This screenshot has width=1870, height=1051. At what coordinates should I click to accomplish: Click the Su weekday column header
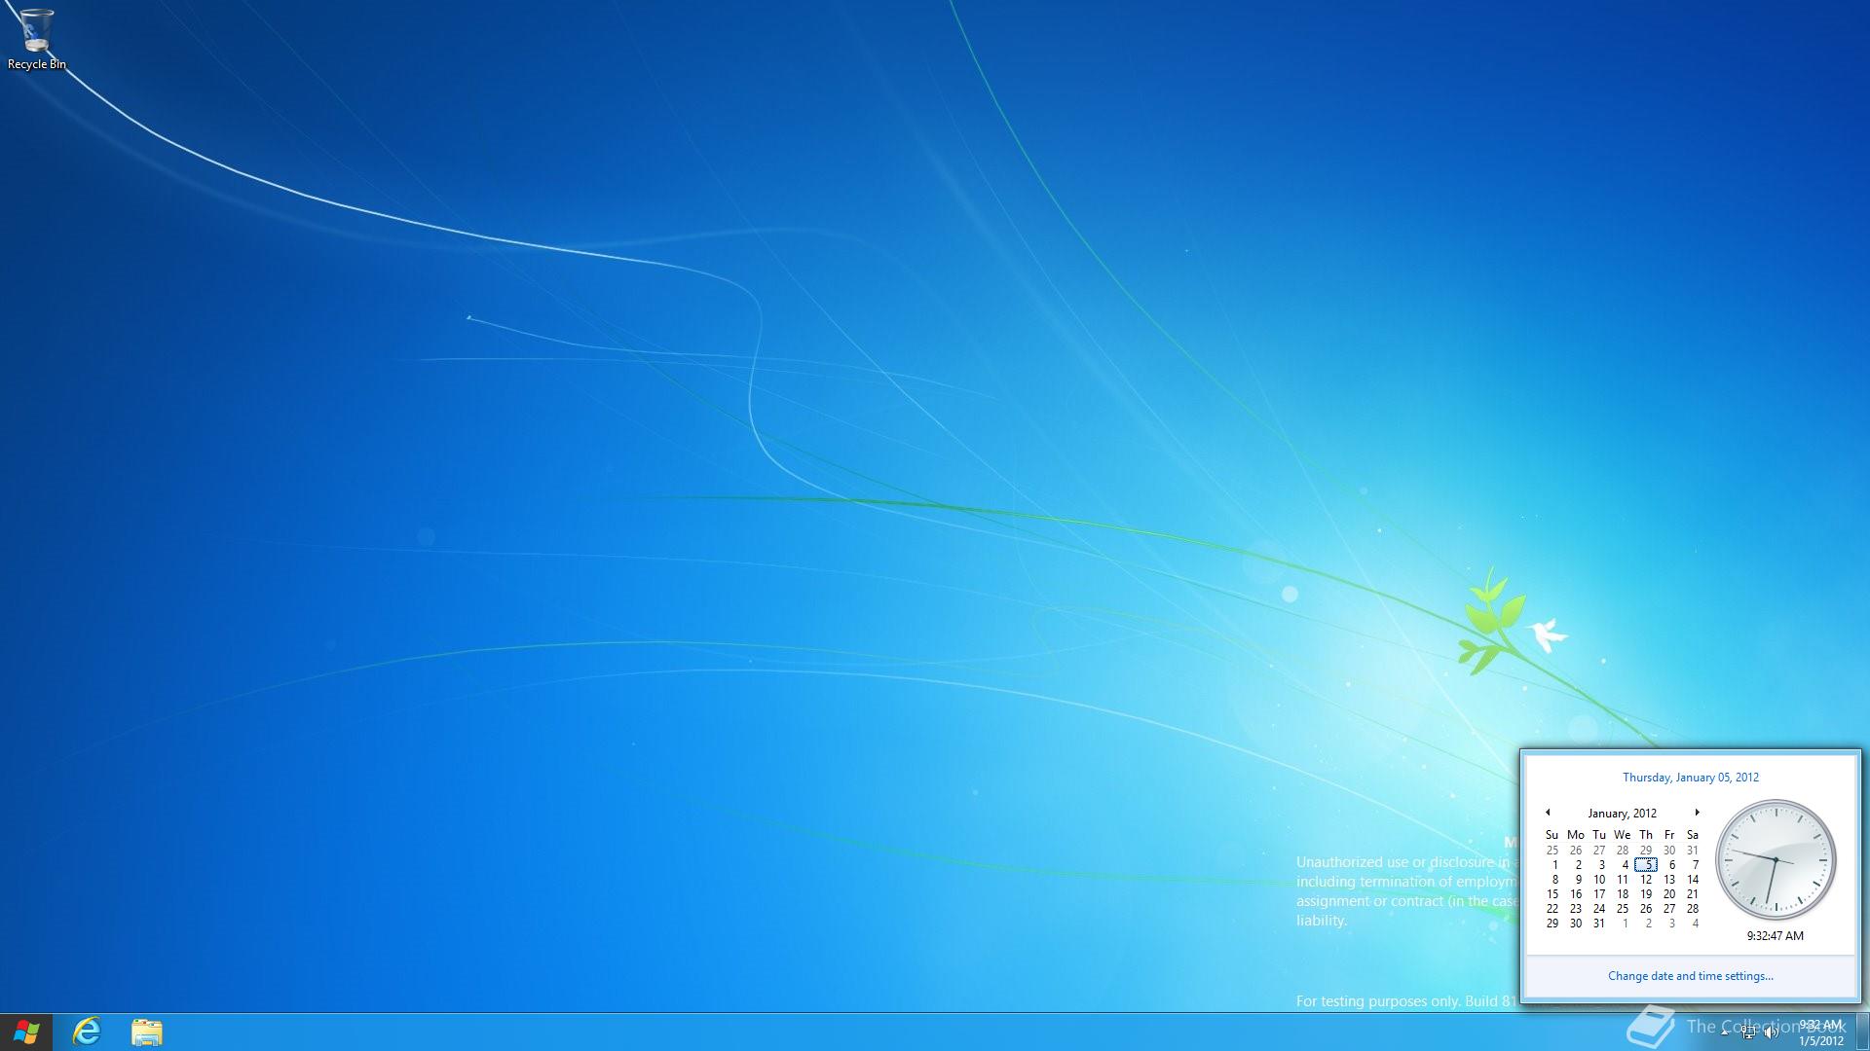tap(1552, 835)
